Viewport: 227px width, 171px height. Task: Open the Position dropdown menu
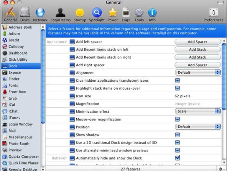click(x=198, y=127)
